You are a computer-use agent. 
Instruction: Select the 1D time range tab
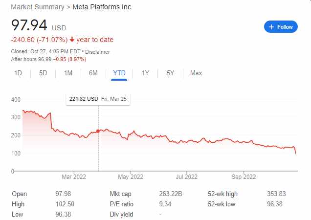pos(18,73)
